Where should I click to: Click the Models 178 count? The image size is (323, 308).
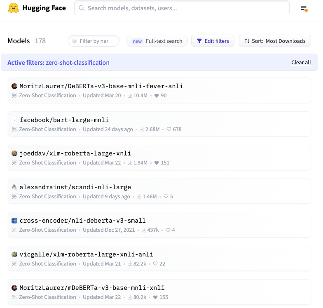click(x=40, y=41)
